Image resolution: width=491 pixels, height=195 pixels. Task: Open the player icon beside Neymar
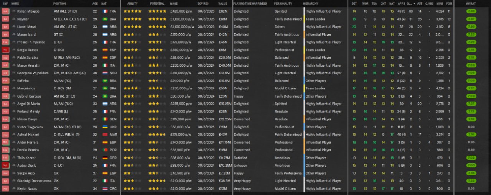(14, 19)
